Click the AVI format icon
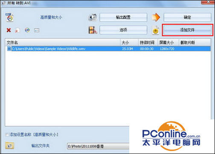 point(9,17)
